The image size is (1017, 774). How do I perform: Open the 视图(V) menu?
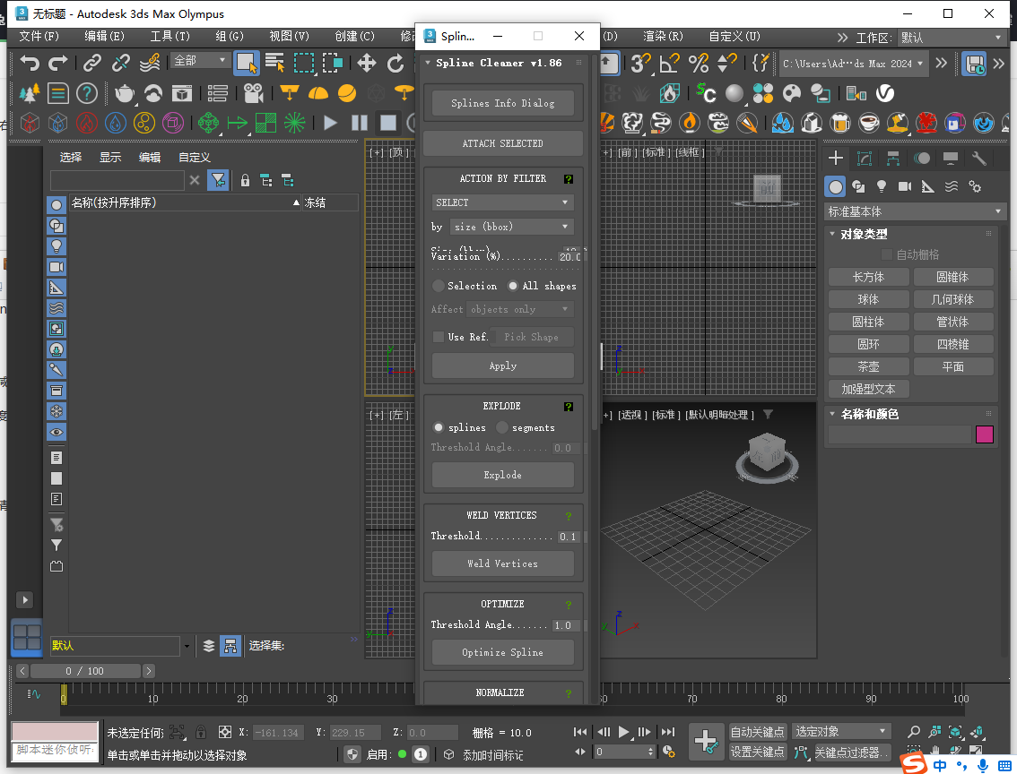tap(290, 36)
